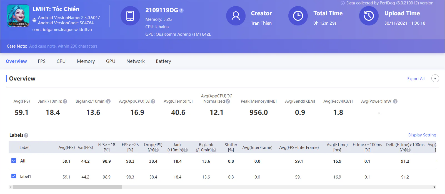Click the LMHT Tốc Chiến game thumbnail
The image size is (445, 194).
tap(18, 16)
